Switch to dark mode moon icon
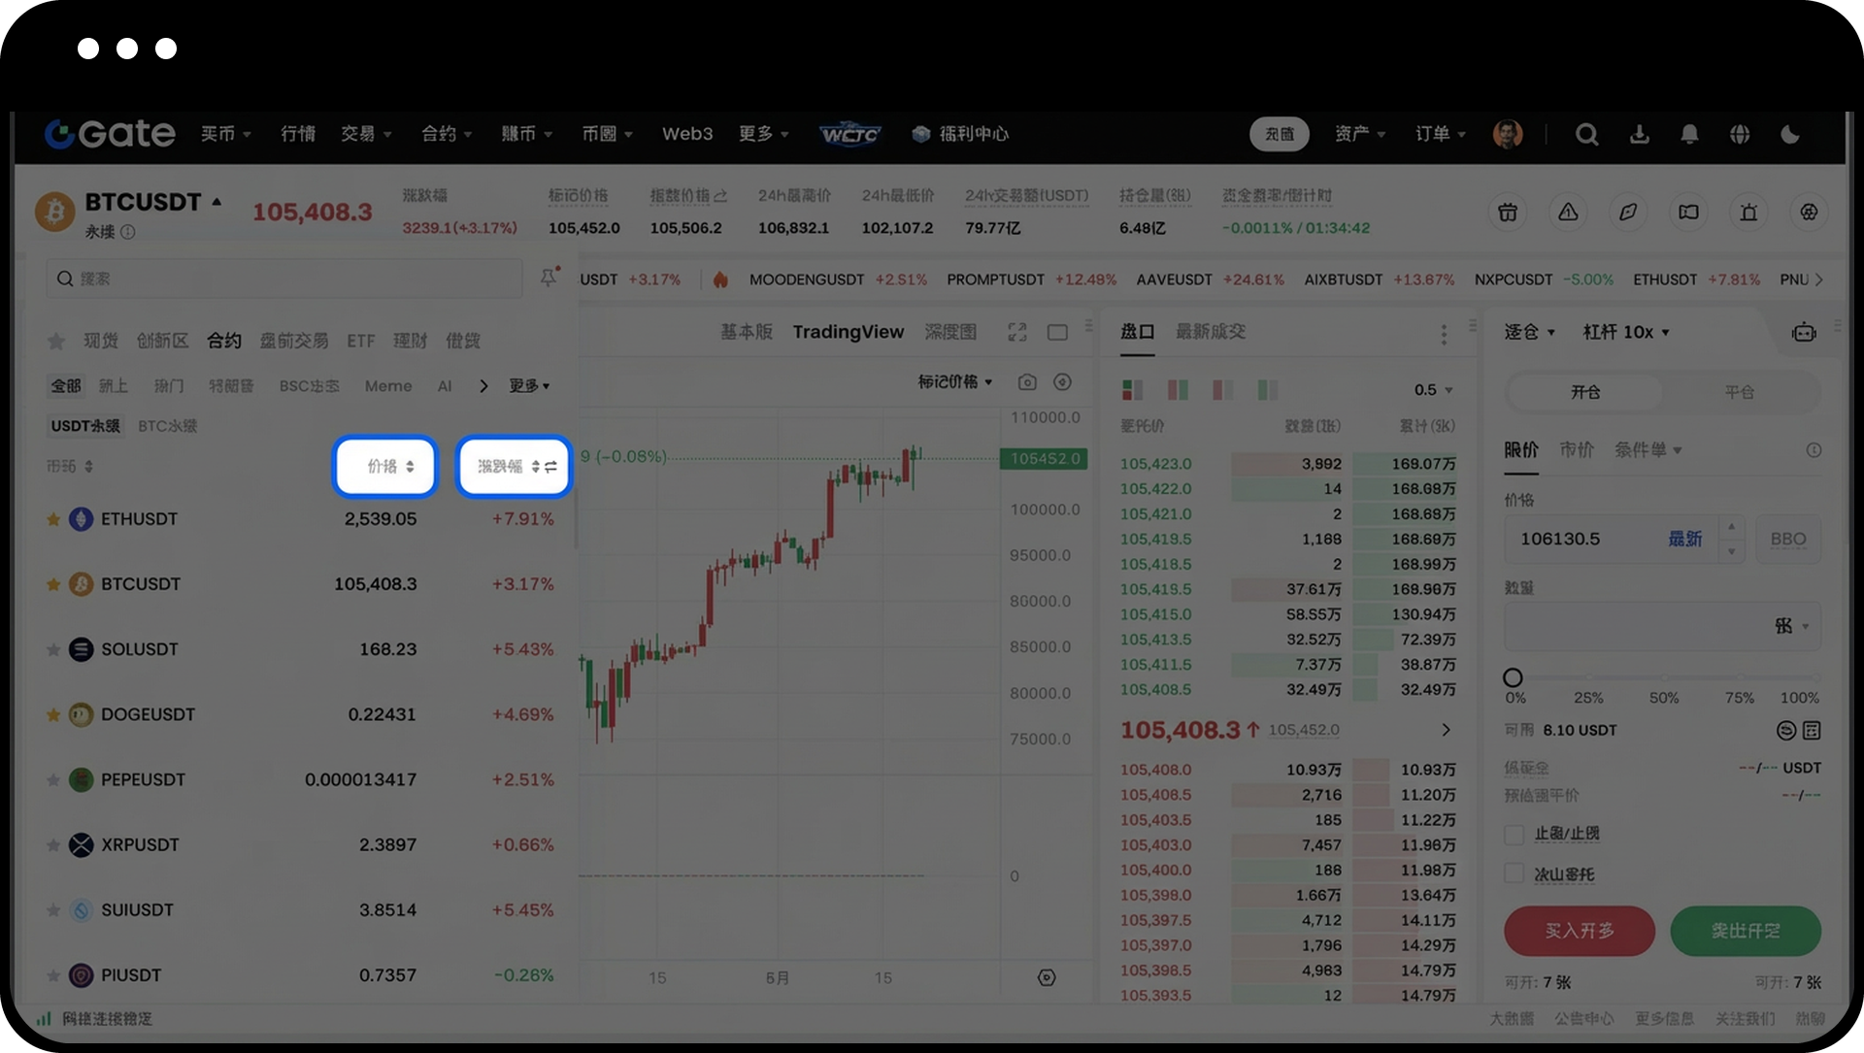The image size is (1864, 1053). tap(1790, 135)
